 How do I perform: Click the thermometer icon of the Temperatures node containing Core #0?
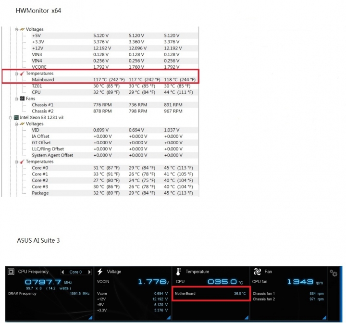pyautogui.click(x=22, y=161)
